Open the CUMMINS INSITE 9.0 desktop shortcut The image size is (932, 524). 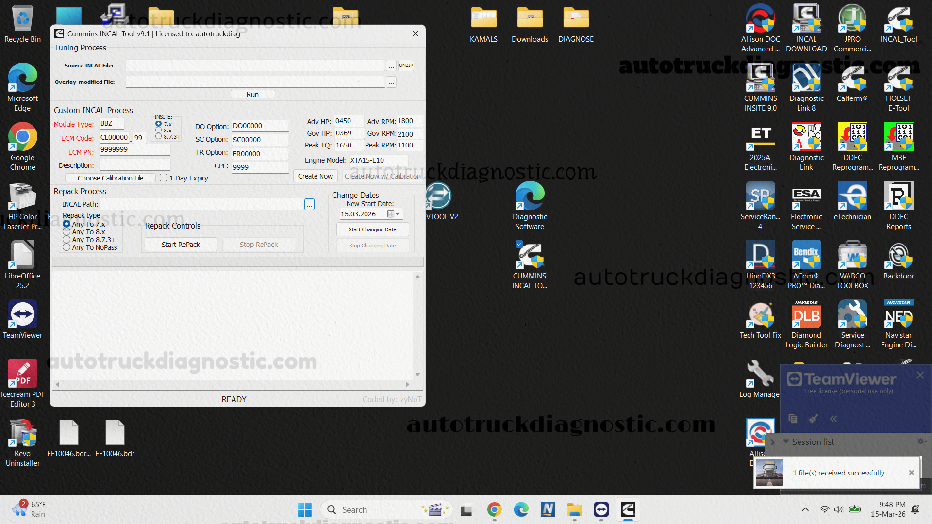point(760,88)
